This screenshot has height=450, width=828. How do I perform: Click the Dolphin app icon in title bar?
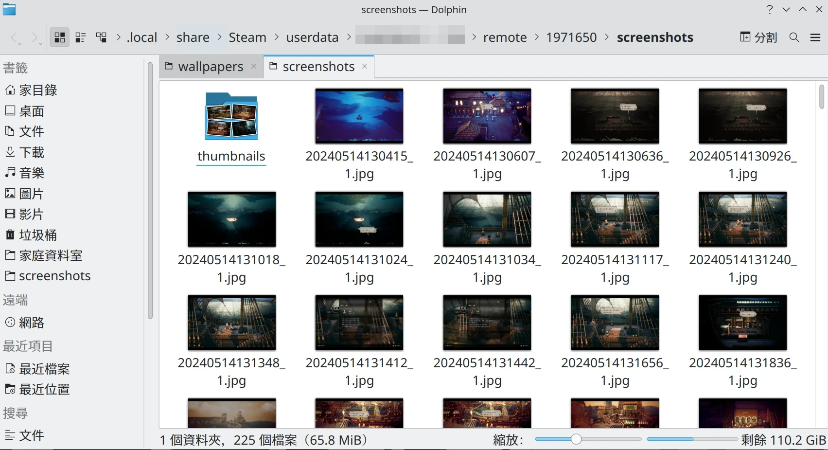9,9
